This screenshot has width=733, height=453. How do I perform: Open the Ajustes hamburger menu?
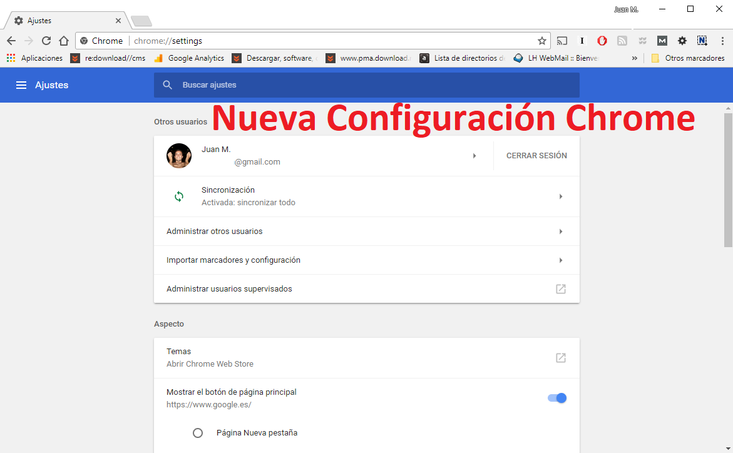(21, 85)
